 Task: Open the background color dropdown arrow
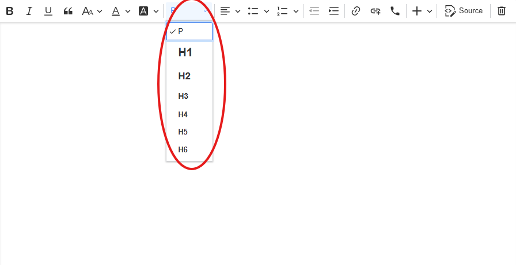[156, 11]
